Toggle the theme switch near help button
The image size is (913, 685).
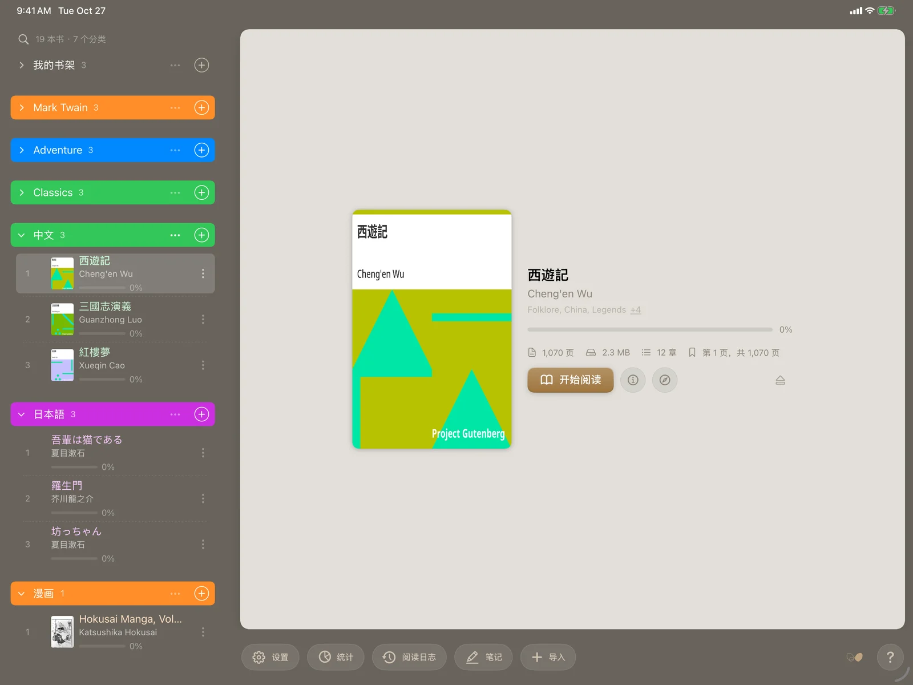854,657
